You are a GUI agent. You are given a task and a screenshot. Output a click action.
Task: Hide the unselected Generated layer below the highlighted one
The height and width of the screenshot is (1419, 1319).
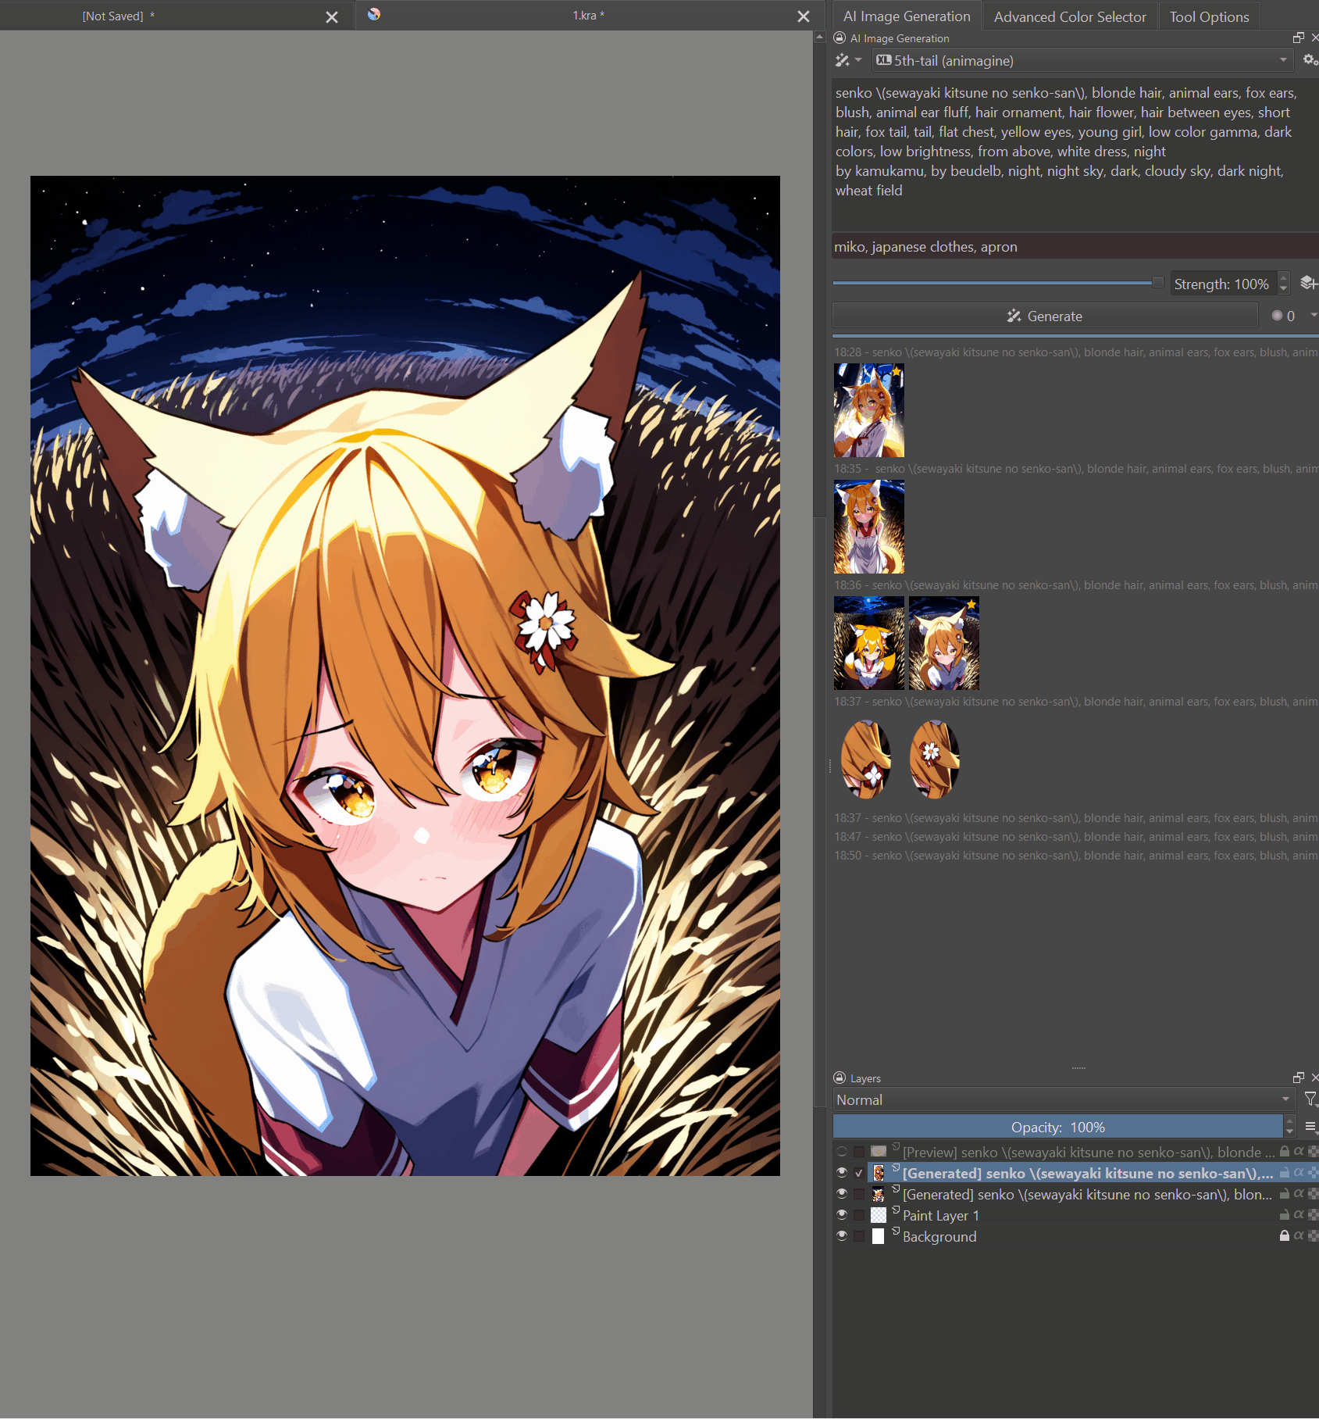pos(842,1194)
